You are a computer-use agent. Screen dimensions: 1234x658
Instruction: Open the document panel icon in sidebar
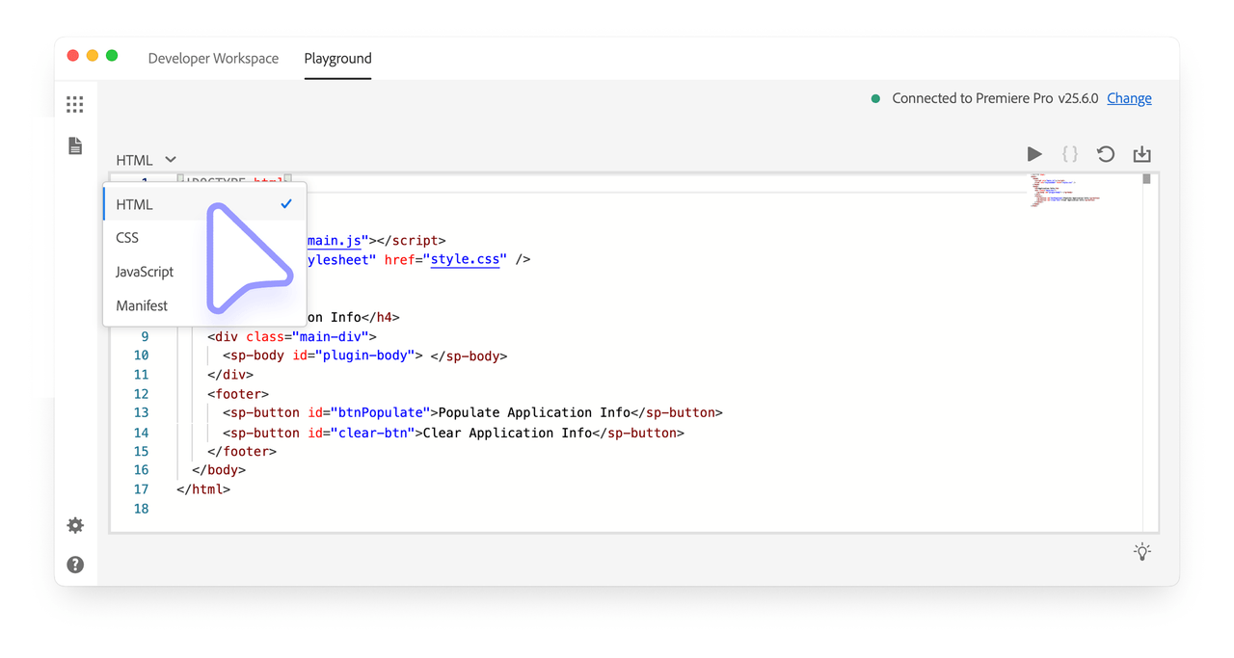tap(74, 145)
